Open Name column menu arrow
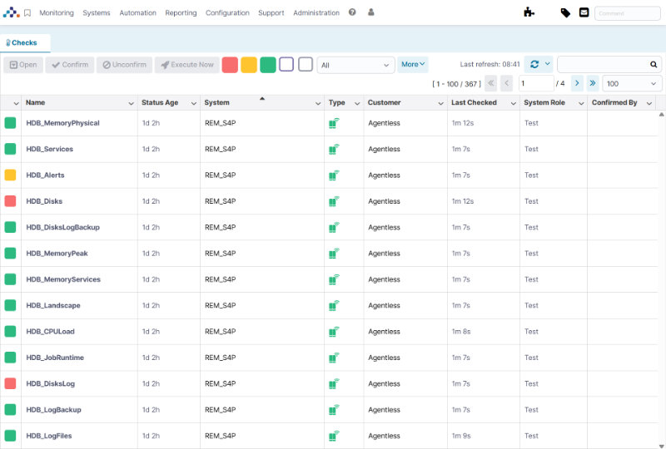 tap(131, 103)
